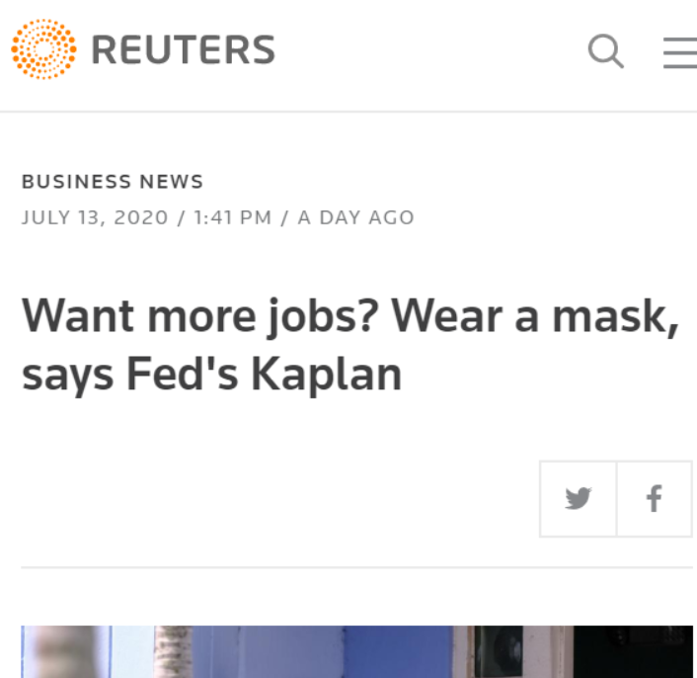Click the REUTERS wordmark text
The image size is (697, 678).
coord(183,50)
